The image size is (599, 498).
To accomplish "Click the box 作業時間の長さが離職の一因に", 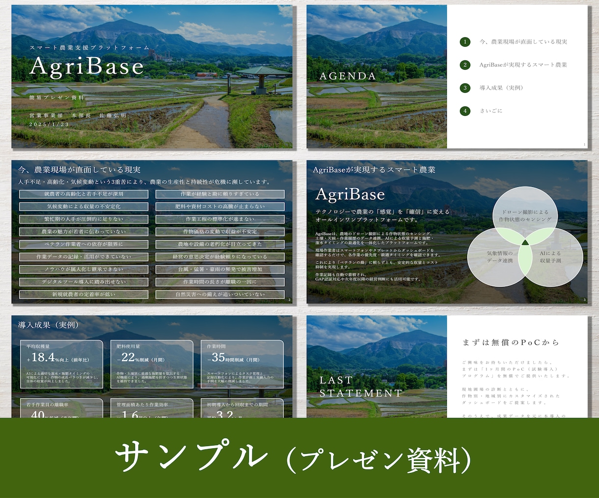I will tap(220, 282).
